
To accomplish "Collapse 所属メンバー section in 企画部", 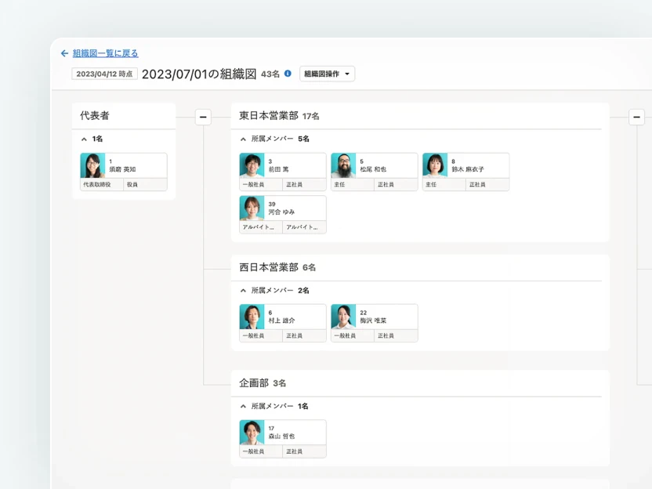I will click(x=243, y=406).
